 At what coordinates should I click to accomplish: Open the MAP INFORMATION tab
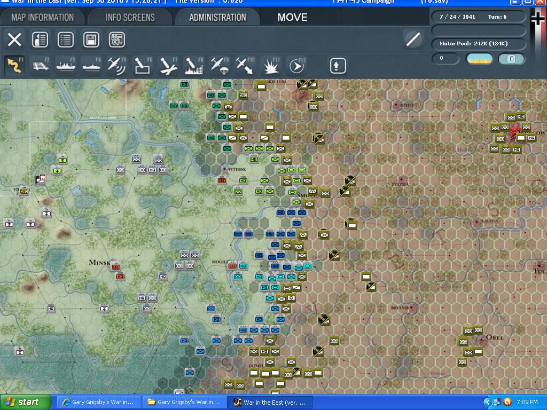click(x=42, y=17)
